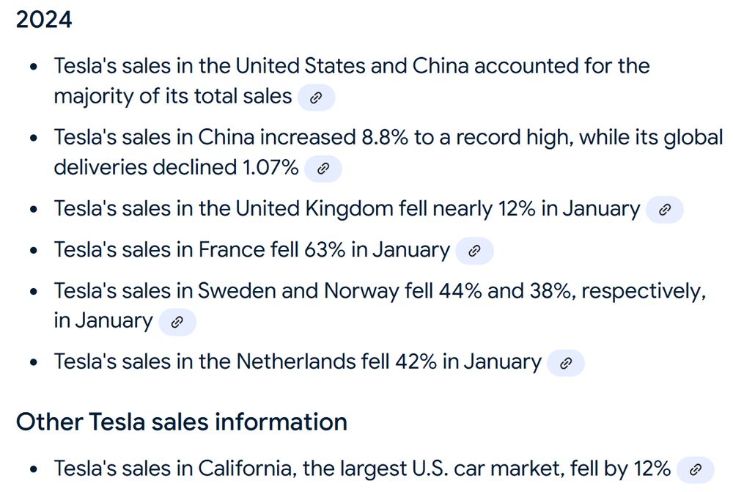Open source link after 'majority of its total sales'
Viewport: 733px width, 492px height.
pyautogui.click(x=316, y=98)
